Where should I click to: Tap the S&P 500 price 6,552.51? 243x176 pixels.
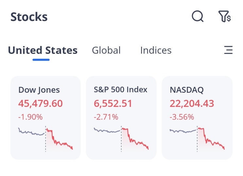point(113,104)
